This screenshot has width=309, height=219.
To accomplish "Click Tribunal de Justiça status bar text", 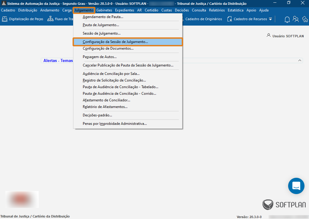I will coord(35,216).
